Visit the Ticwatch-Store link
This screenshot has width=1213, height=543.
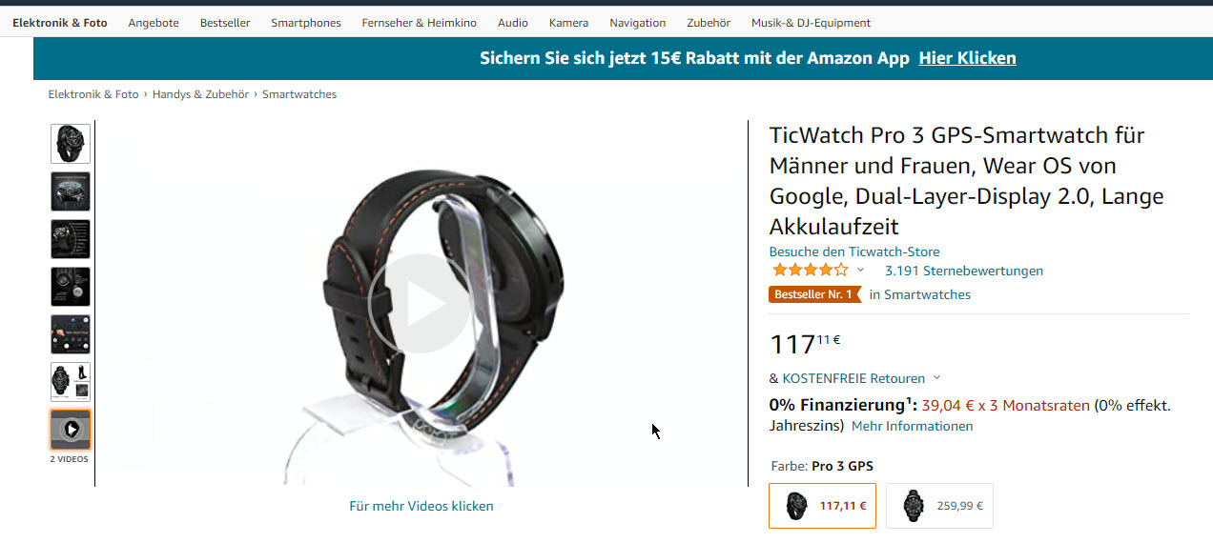coord(854,251)
